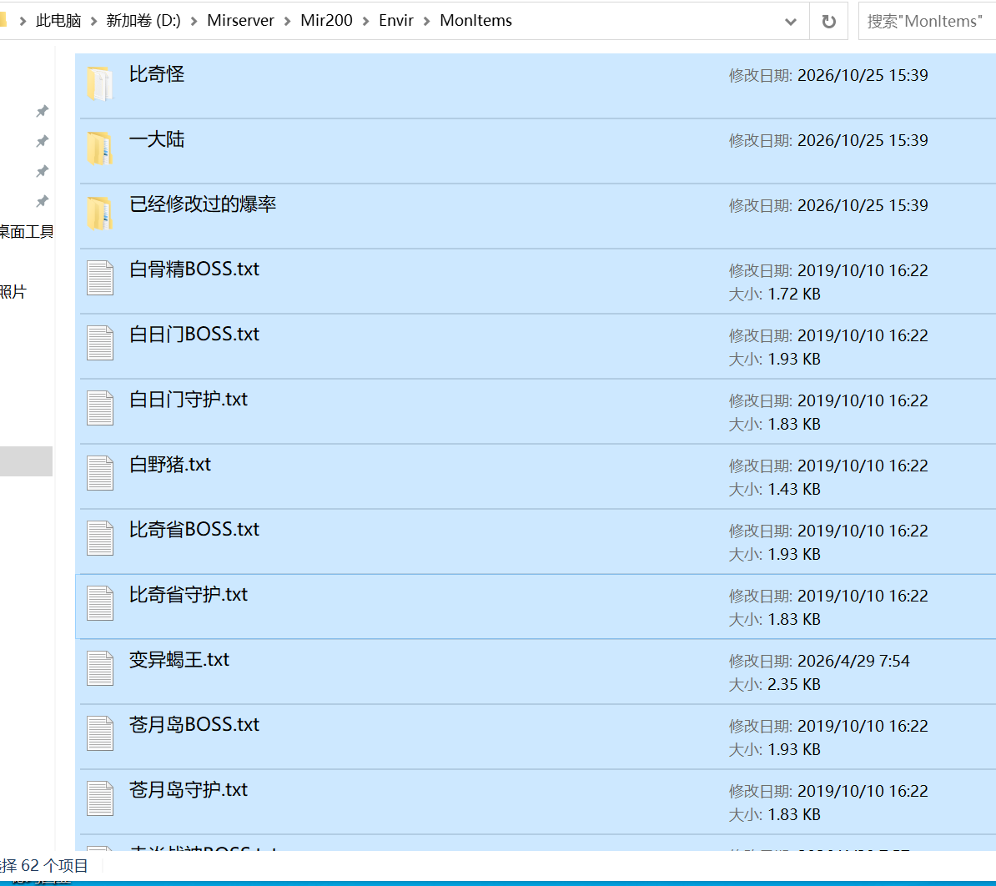The height and width of the screenshot is (886, 996).
Task: Click the 2026/4/29 7:54 modified date
Action: (853, 662)
